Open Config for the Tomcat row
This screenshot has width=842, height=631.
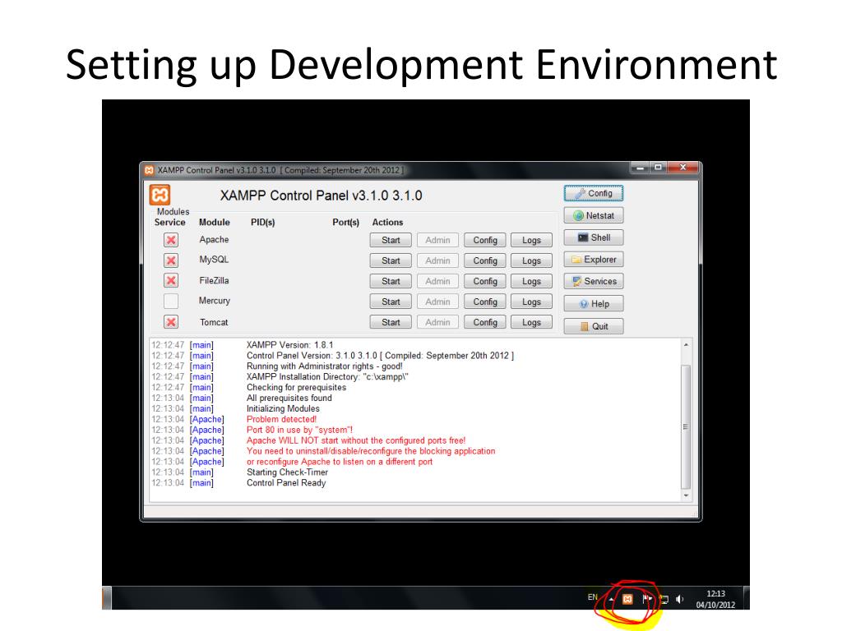click(485, 322)
